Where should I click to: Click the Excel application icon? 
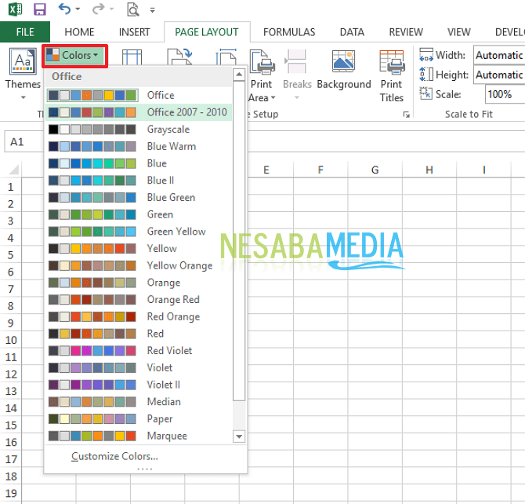(x=16, y=9)
